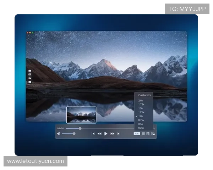
Task: Click the fast-forward double-arrow icon
Action: click(113, 134)
